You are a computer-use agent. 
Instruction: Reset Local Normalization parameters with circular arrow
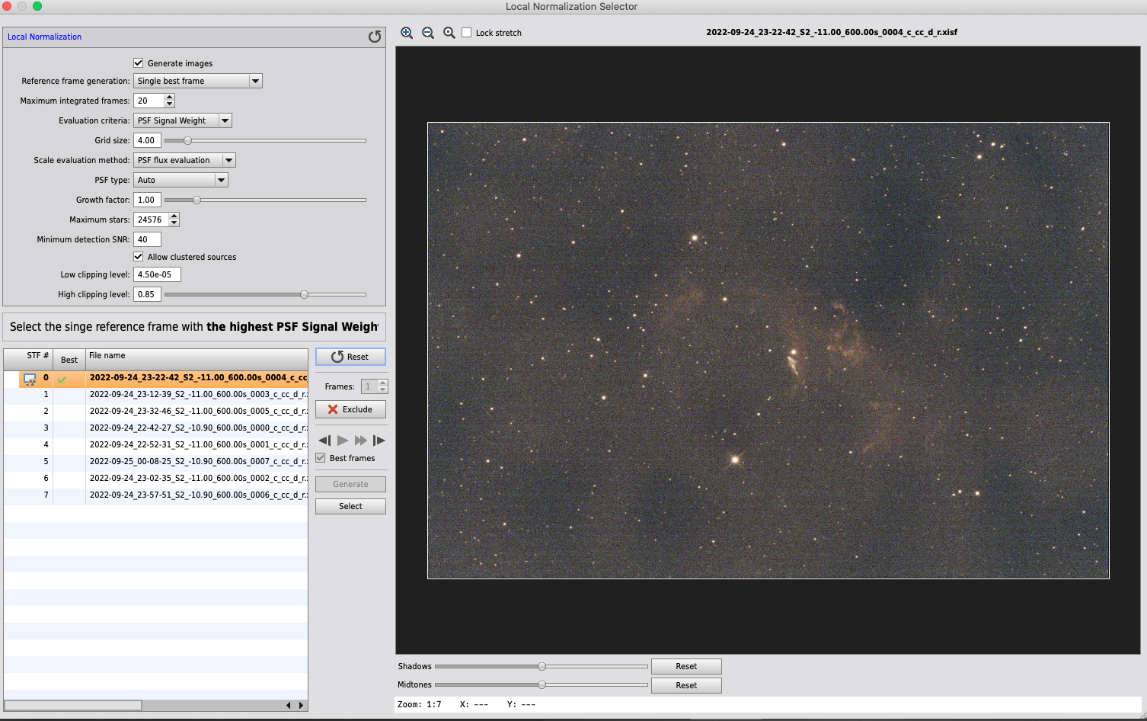coord(375,37)
